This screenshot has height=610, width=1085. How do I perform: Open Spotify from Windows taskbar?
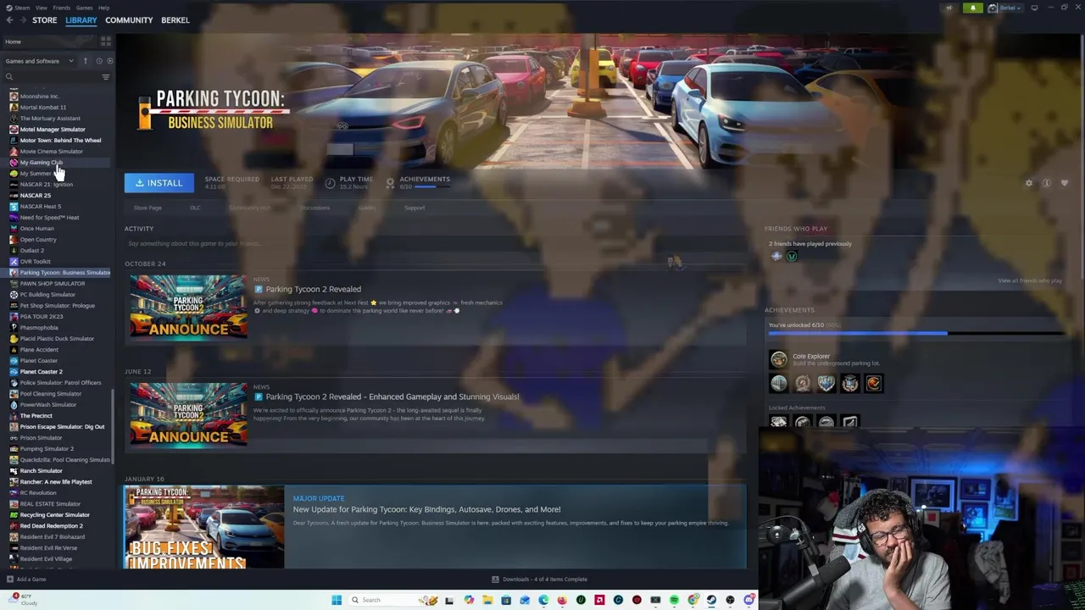(x=674, y=600)
